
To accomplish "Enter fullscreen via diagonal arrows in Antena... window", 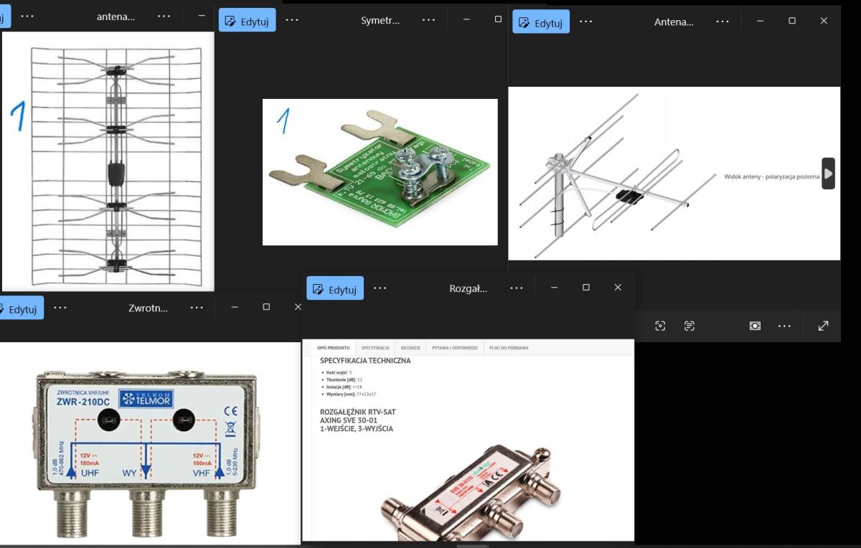I will (823, 326).
